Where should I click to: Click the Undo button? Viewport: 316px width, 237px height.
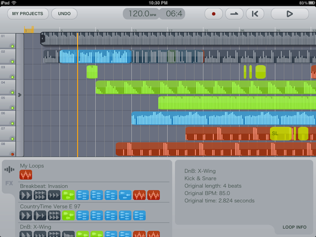tap(64, 13)
